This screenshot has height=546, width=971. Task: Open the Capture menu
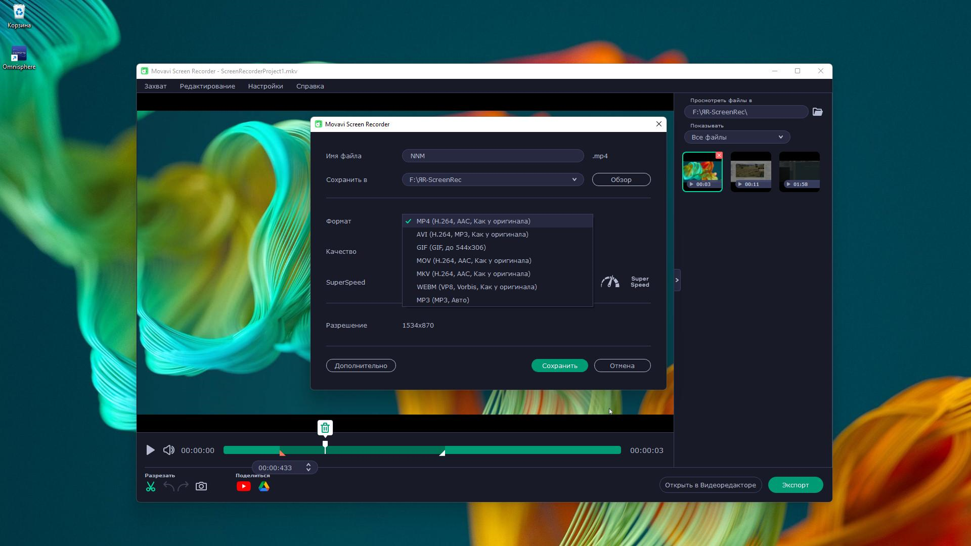[155, 86]
